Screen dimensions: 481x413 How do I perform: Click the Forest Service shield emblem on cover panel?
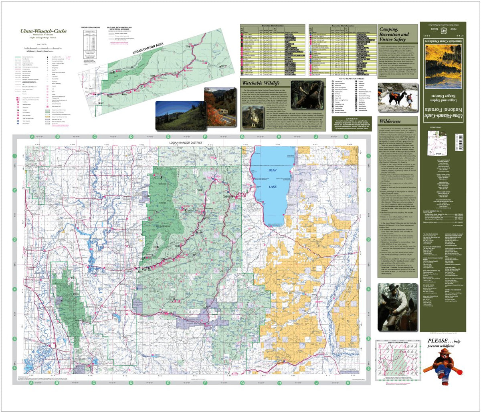click(x=444, y=31)
